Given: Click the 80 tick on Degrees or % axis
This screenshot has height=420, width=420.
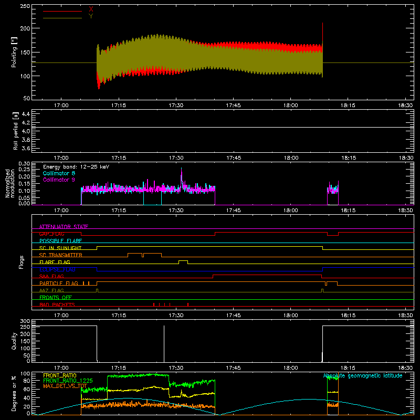Looking at the screenshot, I should pyautogui.click(x=27, y=380).
